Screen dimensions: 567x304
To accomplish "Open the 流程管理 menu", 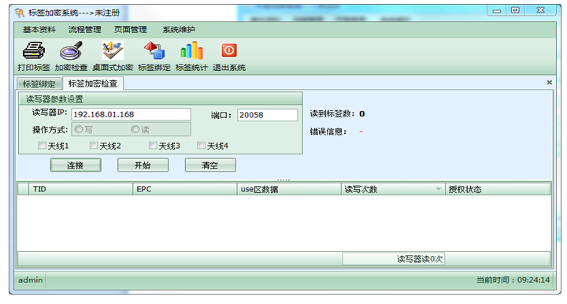I will (84, 30).
